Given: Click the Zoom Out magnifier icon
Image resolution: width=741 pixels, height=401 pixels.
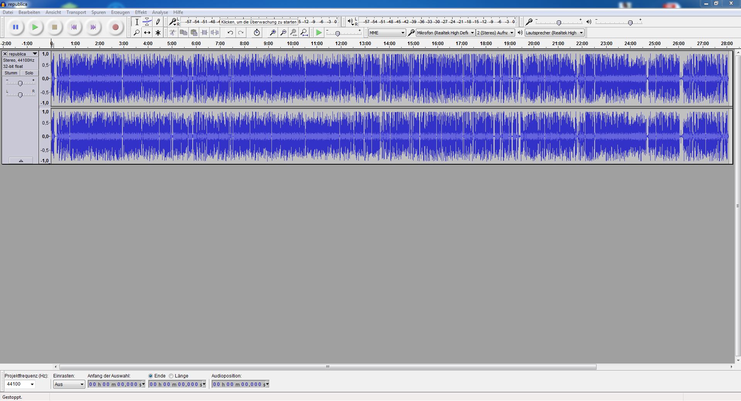Looking at the screenshot, I should (x=283, y=33).
